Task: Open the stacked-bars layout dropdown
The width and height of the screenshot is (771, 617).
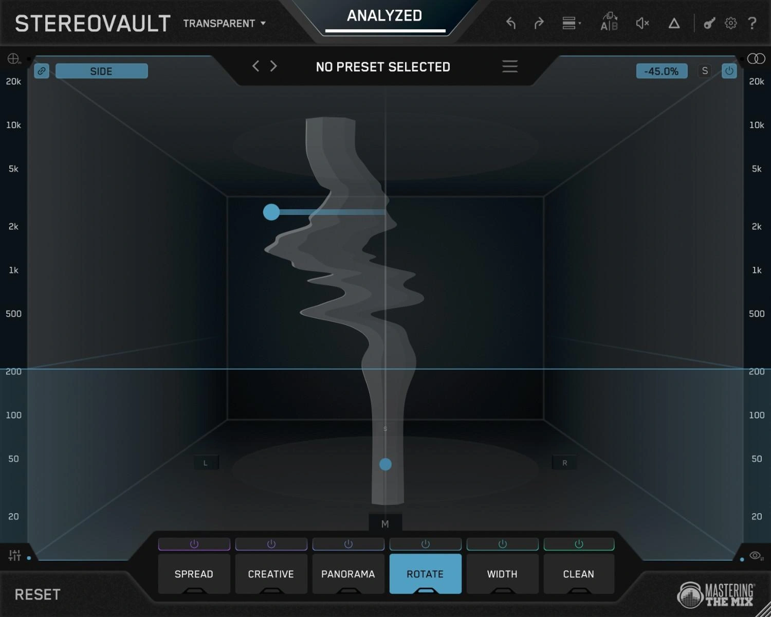Action: click(x=571, y=23)
